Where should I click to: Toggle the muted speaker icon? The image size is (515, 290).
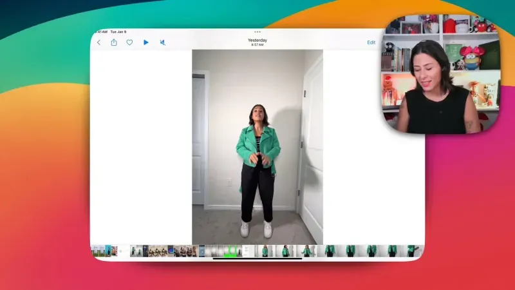(163, 43)
